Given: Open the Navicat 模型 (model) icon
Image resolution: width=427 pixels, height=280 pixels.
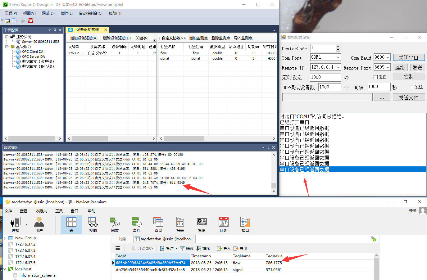Looking at the screenshot, I should [245, 224].
